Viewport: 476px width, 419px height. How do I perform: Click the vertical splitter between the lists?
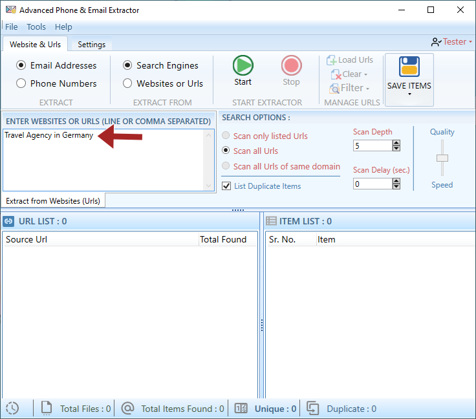click(x=262, y=325)
